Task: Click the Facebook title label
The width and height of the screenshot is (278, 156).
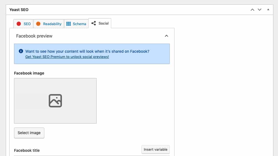Action: click(27, 150)
